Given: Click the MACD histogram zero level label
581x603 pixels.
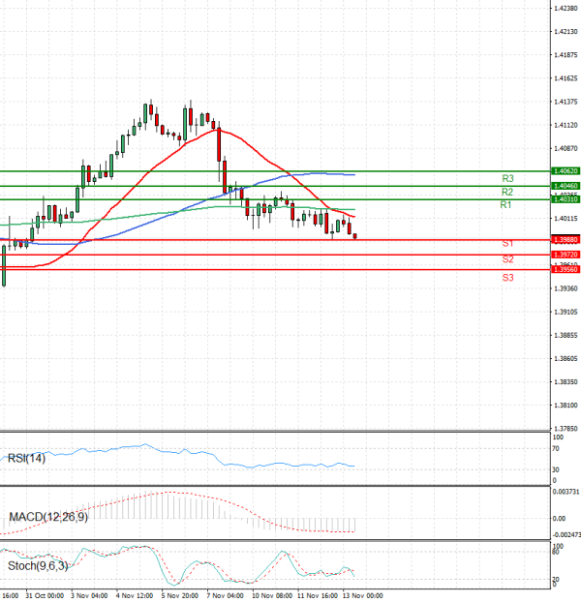Looking at the screenshot, I should click(558, 518).
